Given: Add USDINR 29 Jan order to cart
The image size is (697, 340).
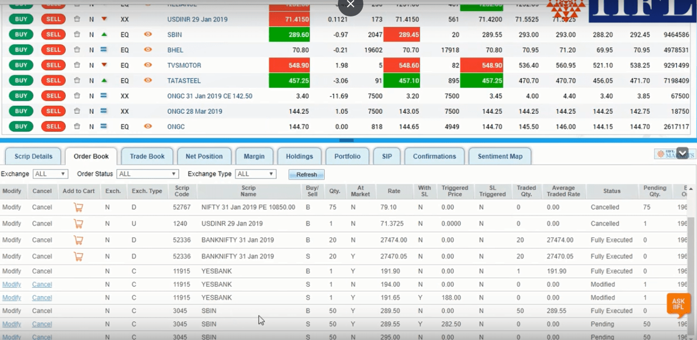Looking at the screenshot, I should tap(79, 223).
